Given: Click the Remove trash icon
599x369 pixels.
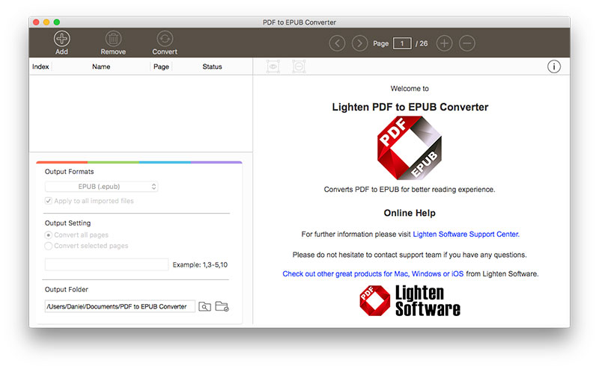Looking at the screenshot, I should click(x=113, y=39).
